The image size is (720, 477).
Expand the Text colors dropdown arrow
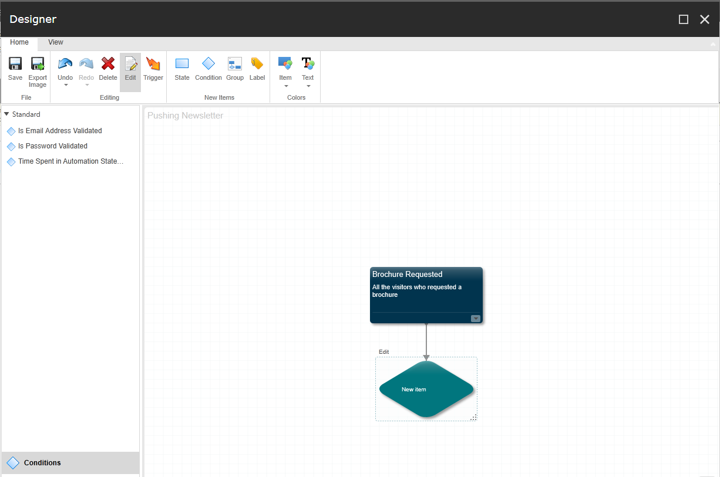[x=308, y=86]
